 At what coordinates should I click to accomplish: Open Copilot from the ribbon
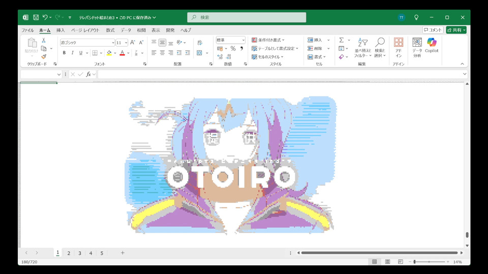point(432,45)
